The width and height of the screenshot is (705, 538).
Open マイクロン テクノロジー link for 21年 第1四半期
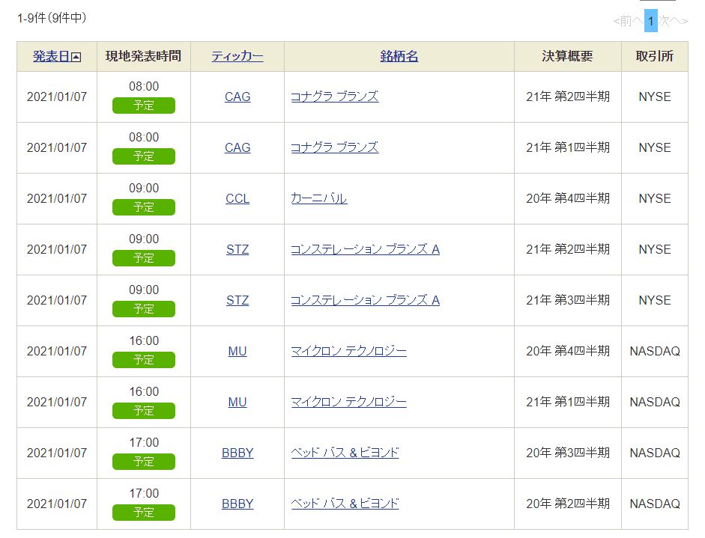click(349, 402)
